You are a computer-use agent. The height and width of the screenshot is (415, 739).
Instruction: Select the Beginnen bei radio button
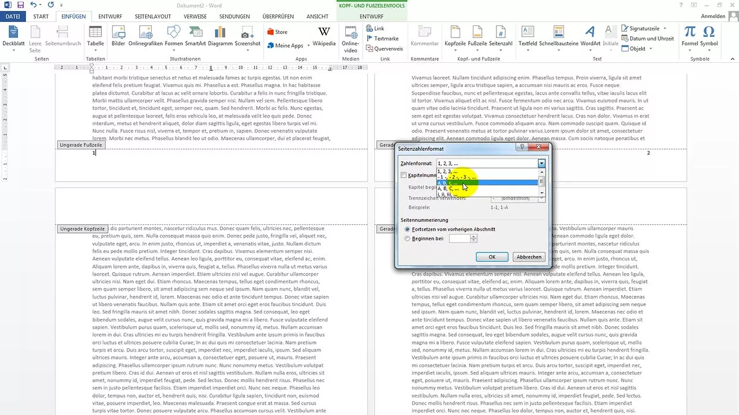[407, 238]
